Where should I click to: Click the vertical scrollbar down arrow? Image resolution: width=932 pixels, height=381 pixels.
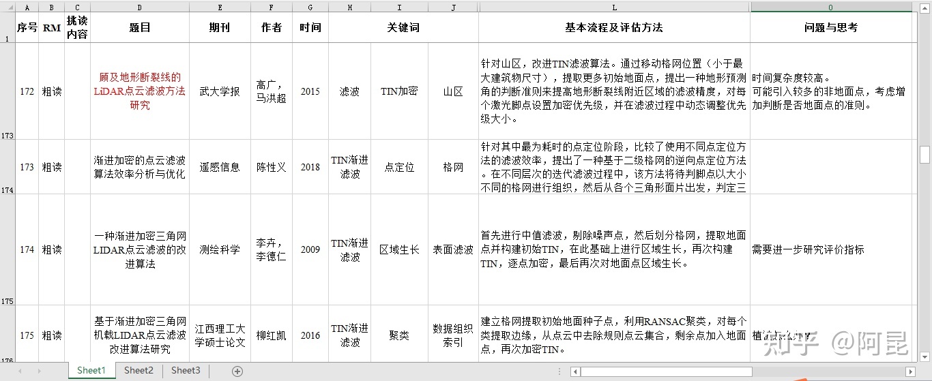(924, 356)
